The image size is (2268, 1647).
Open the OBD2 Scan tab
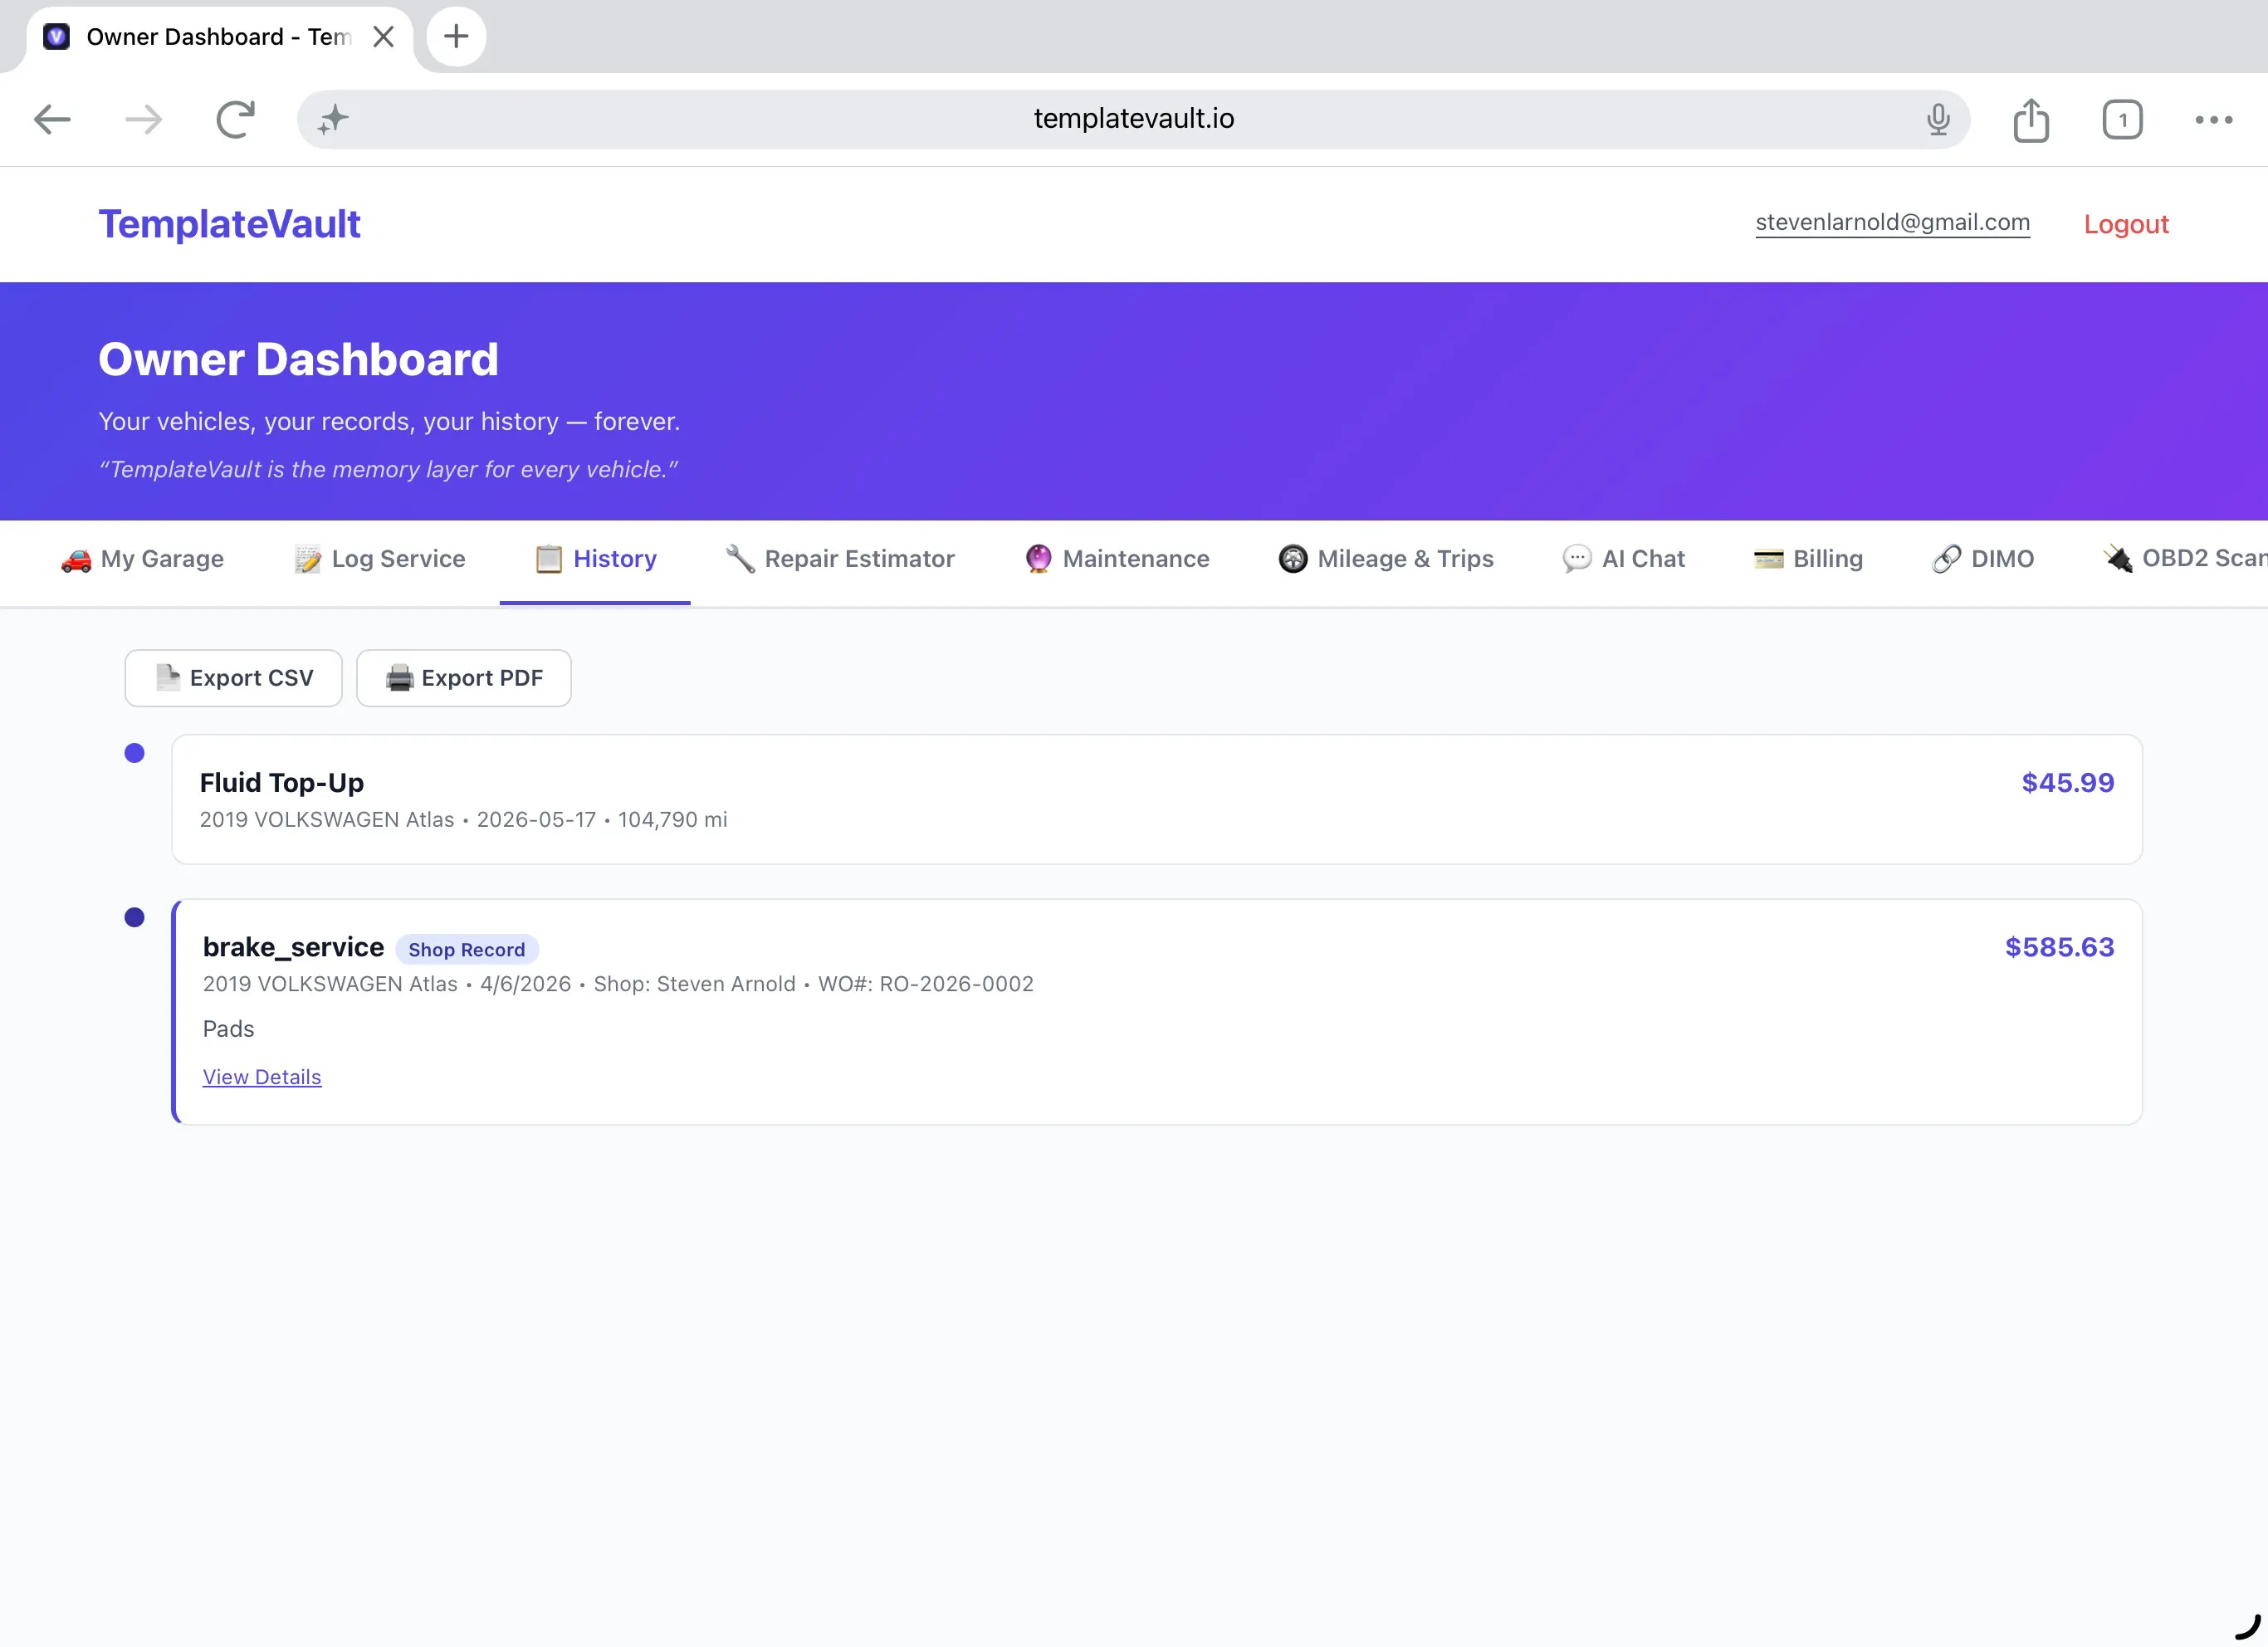[2186, 559]
